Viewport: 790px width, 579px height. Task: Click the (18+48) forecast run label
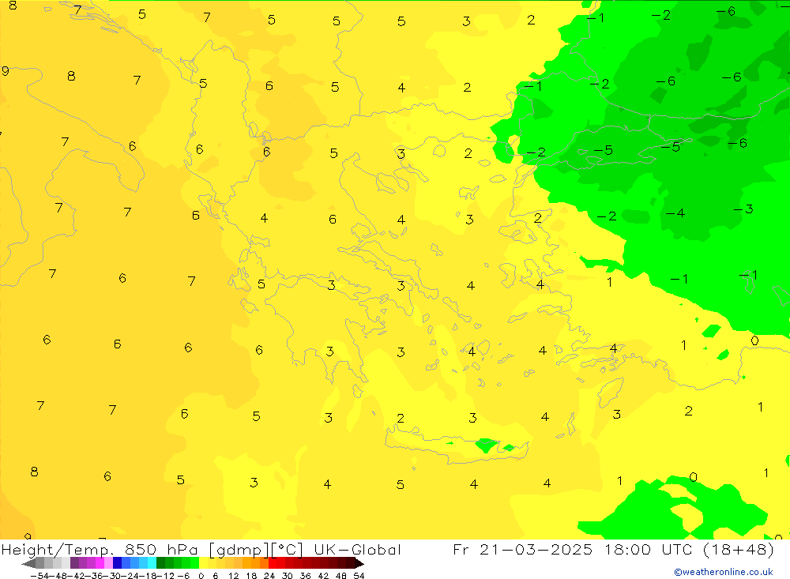click(738, 549)
